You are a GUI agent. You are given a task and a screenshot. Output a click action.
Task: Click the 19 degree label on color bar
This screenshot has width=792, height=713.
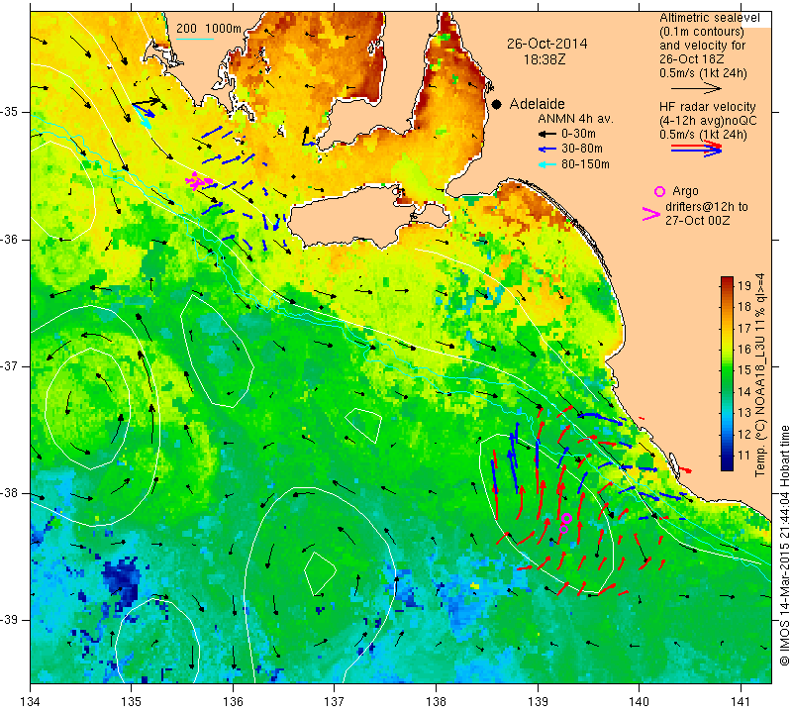coord(744,285)
